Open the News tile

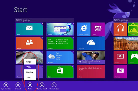point(91,72)
